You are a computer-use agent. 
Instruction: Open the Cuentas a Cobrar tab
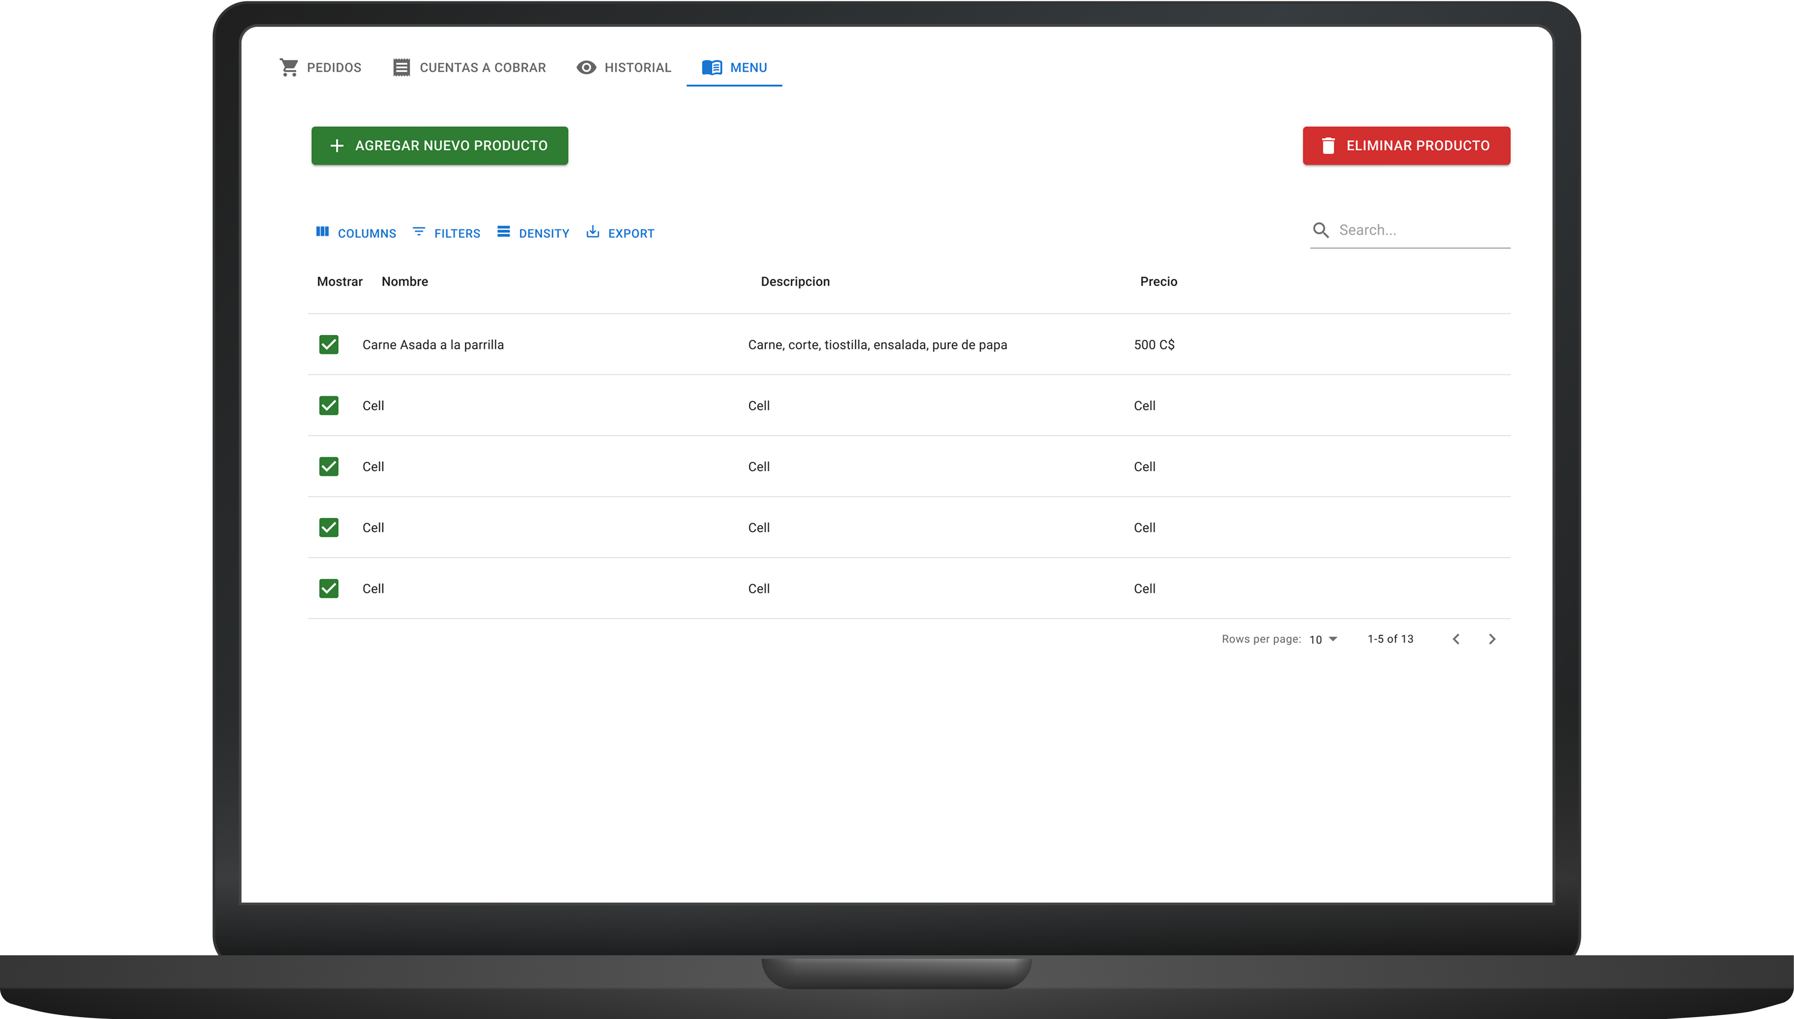click(470, 67)
